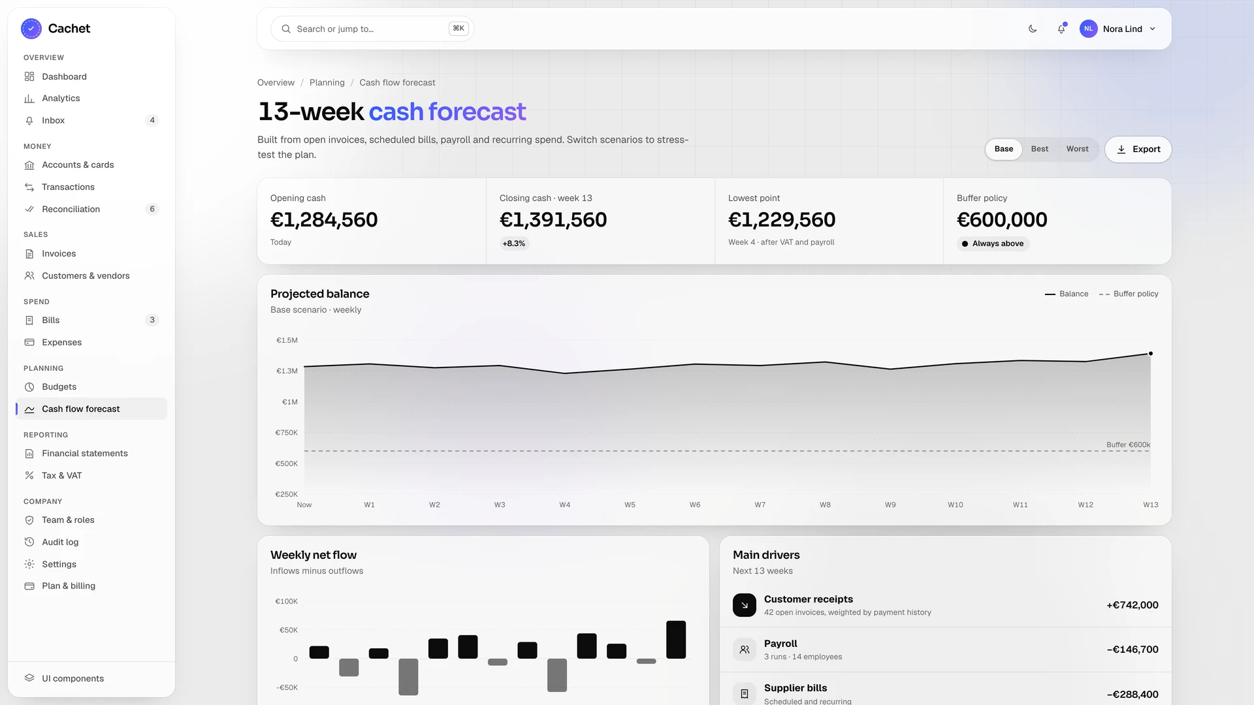Click the Bills count badge 3
Image resolution: width=1254 pixels, height=705 pixels.
[x=152, y=321]
